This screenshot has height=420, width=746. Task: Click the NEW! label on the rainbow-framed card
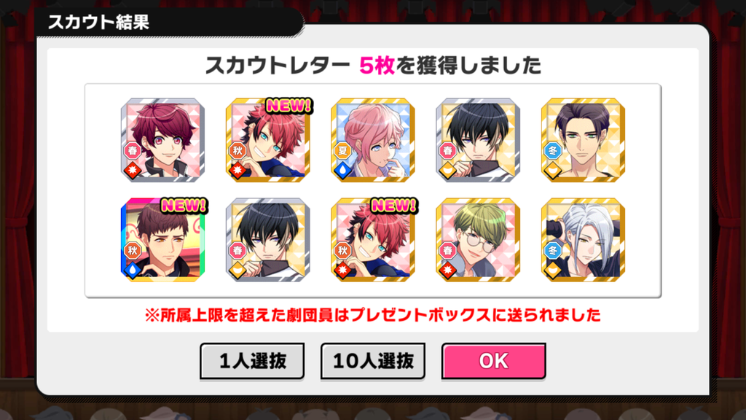tap(184, 206)
